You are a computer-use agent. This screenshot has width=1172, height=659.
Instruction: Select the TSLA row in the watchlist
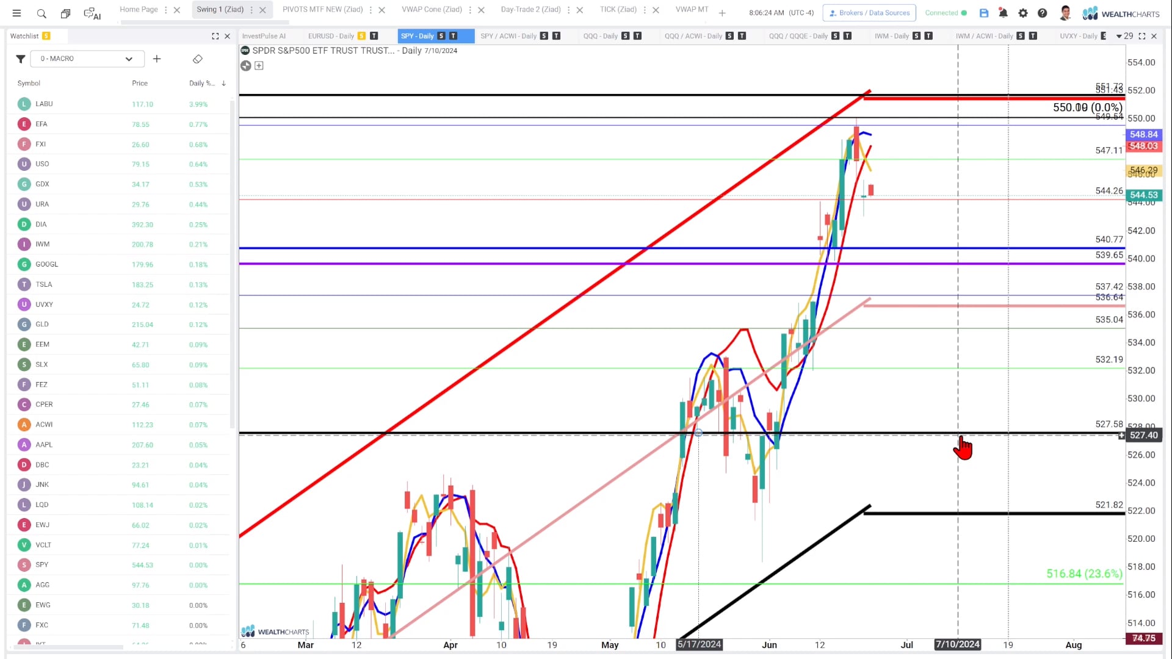coord(119,284)
